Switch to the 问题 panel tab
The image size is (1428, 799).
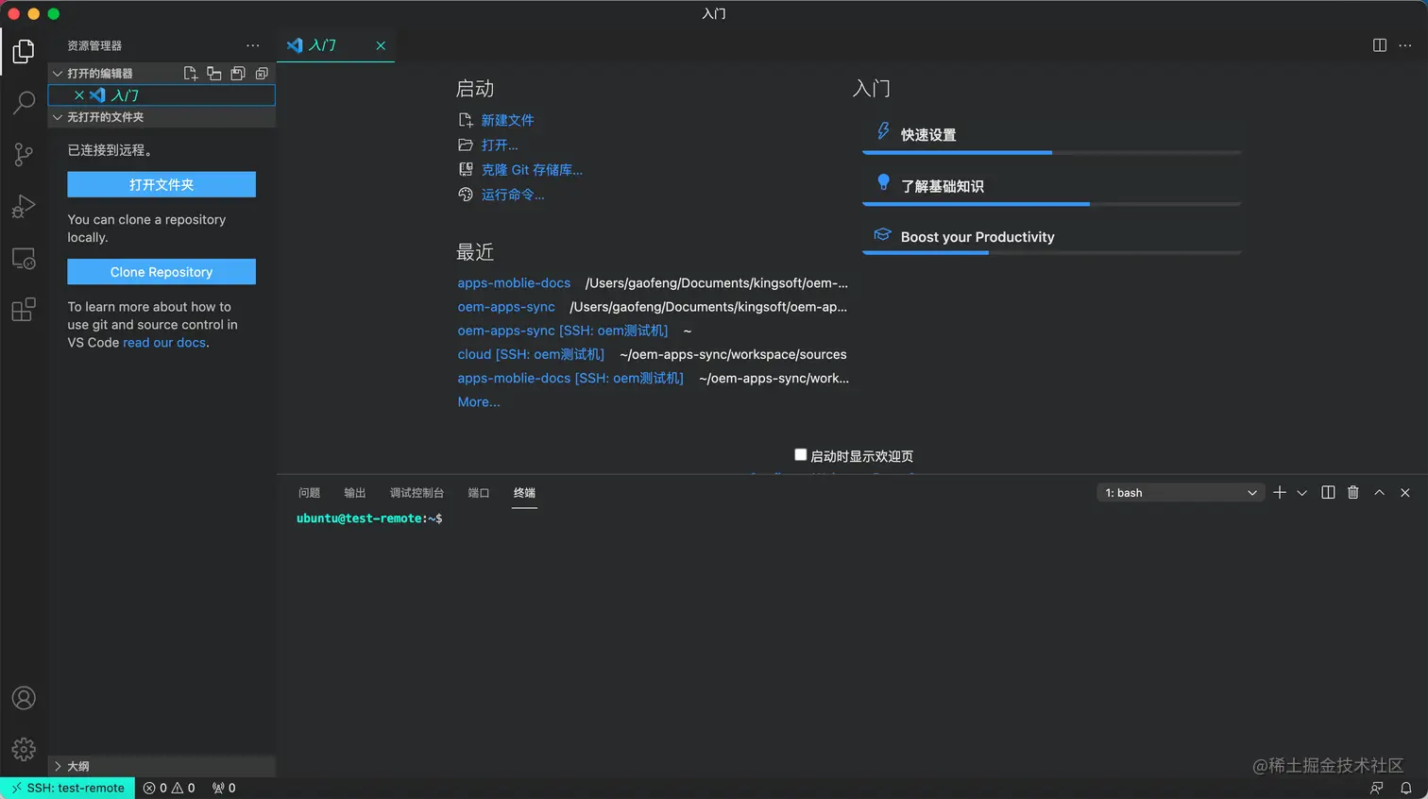[309, 493]
